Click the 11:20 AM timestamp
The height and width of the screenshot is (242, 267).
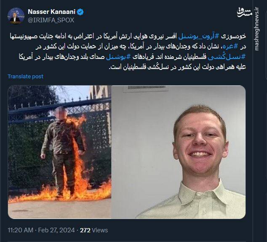tap(21, 230)
